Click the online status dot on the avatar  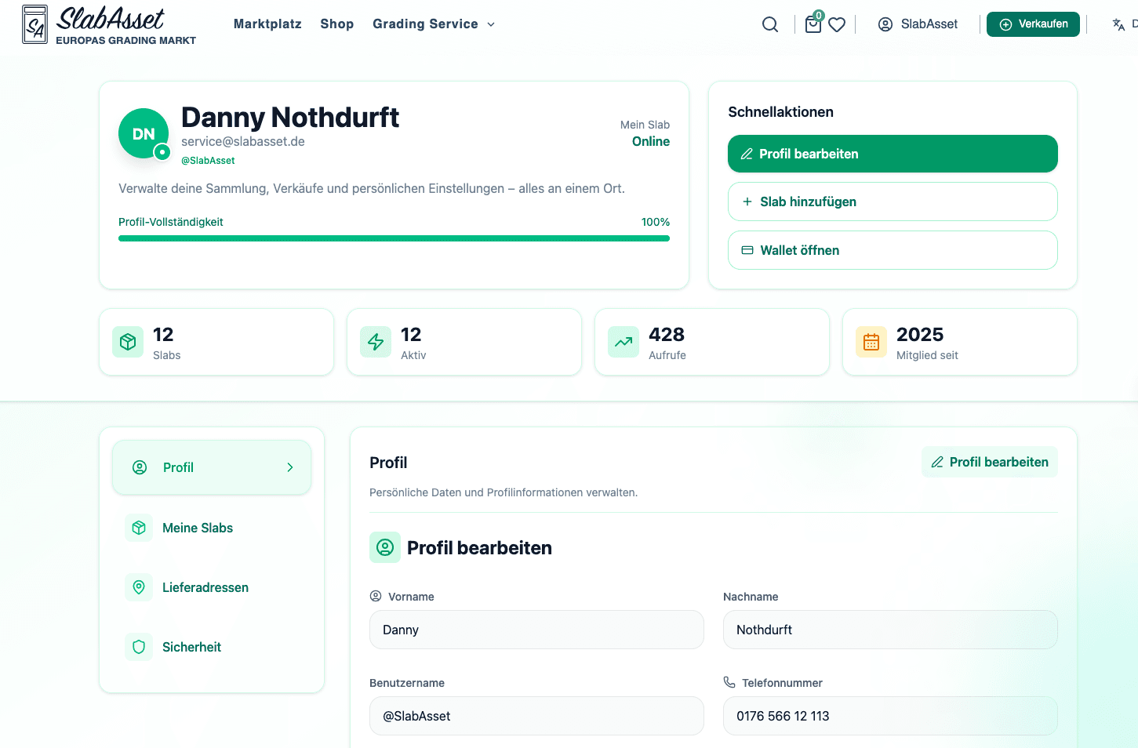162,151
